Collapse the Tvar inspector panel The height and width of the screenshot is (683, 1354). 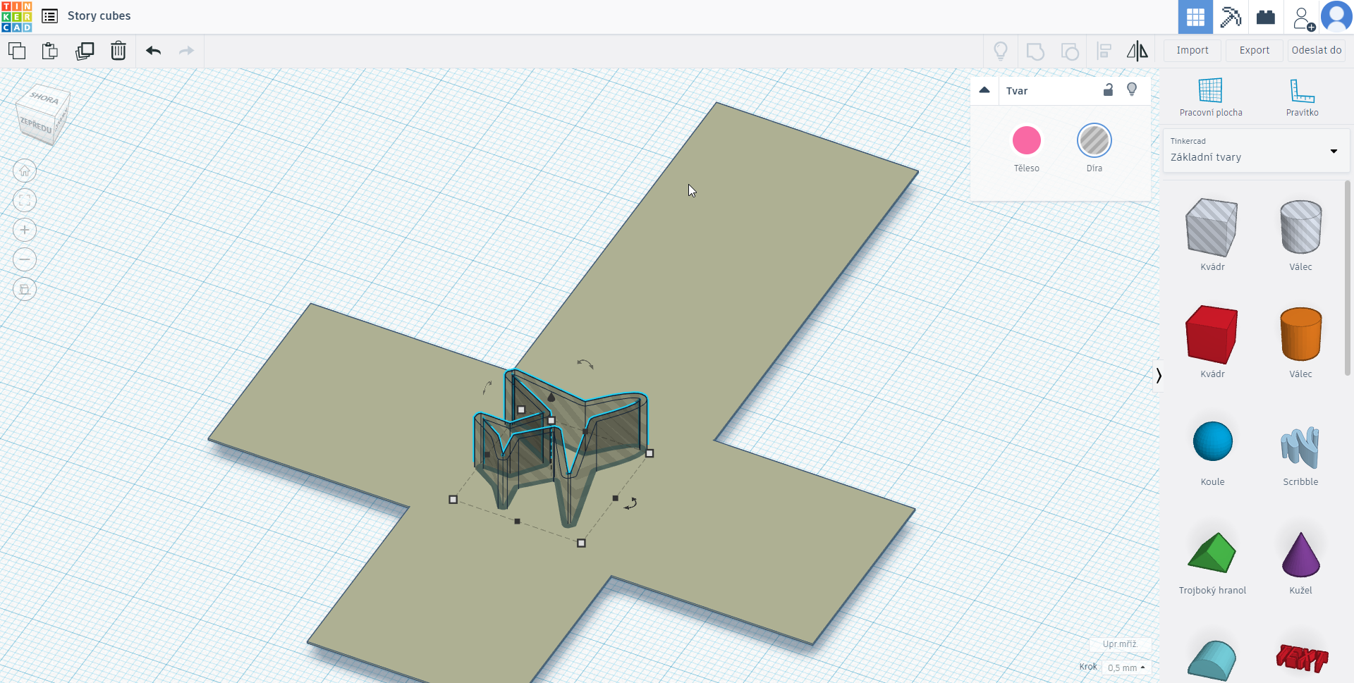(x=984, y=90)
